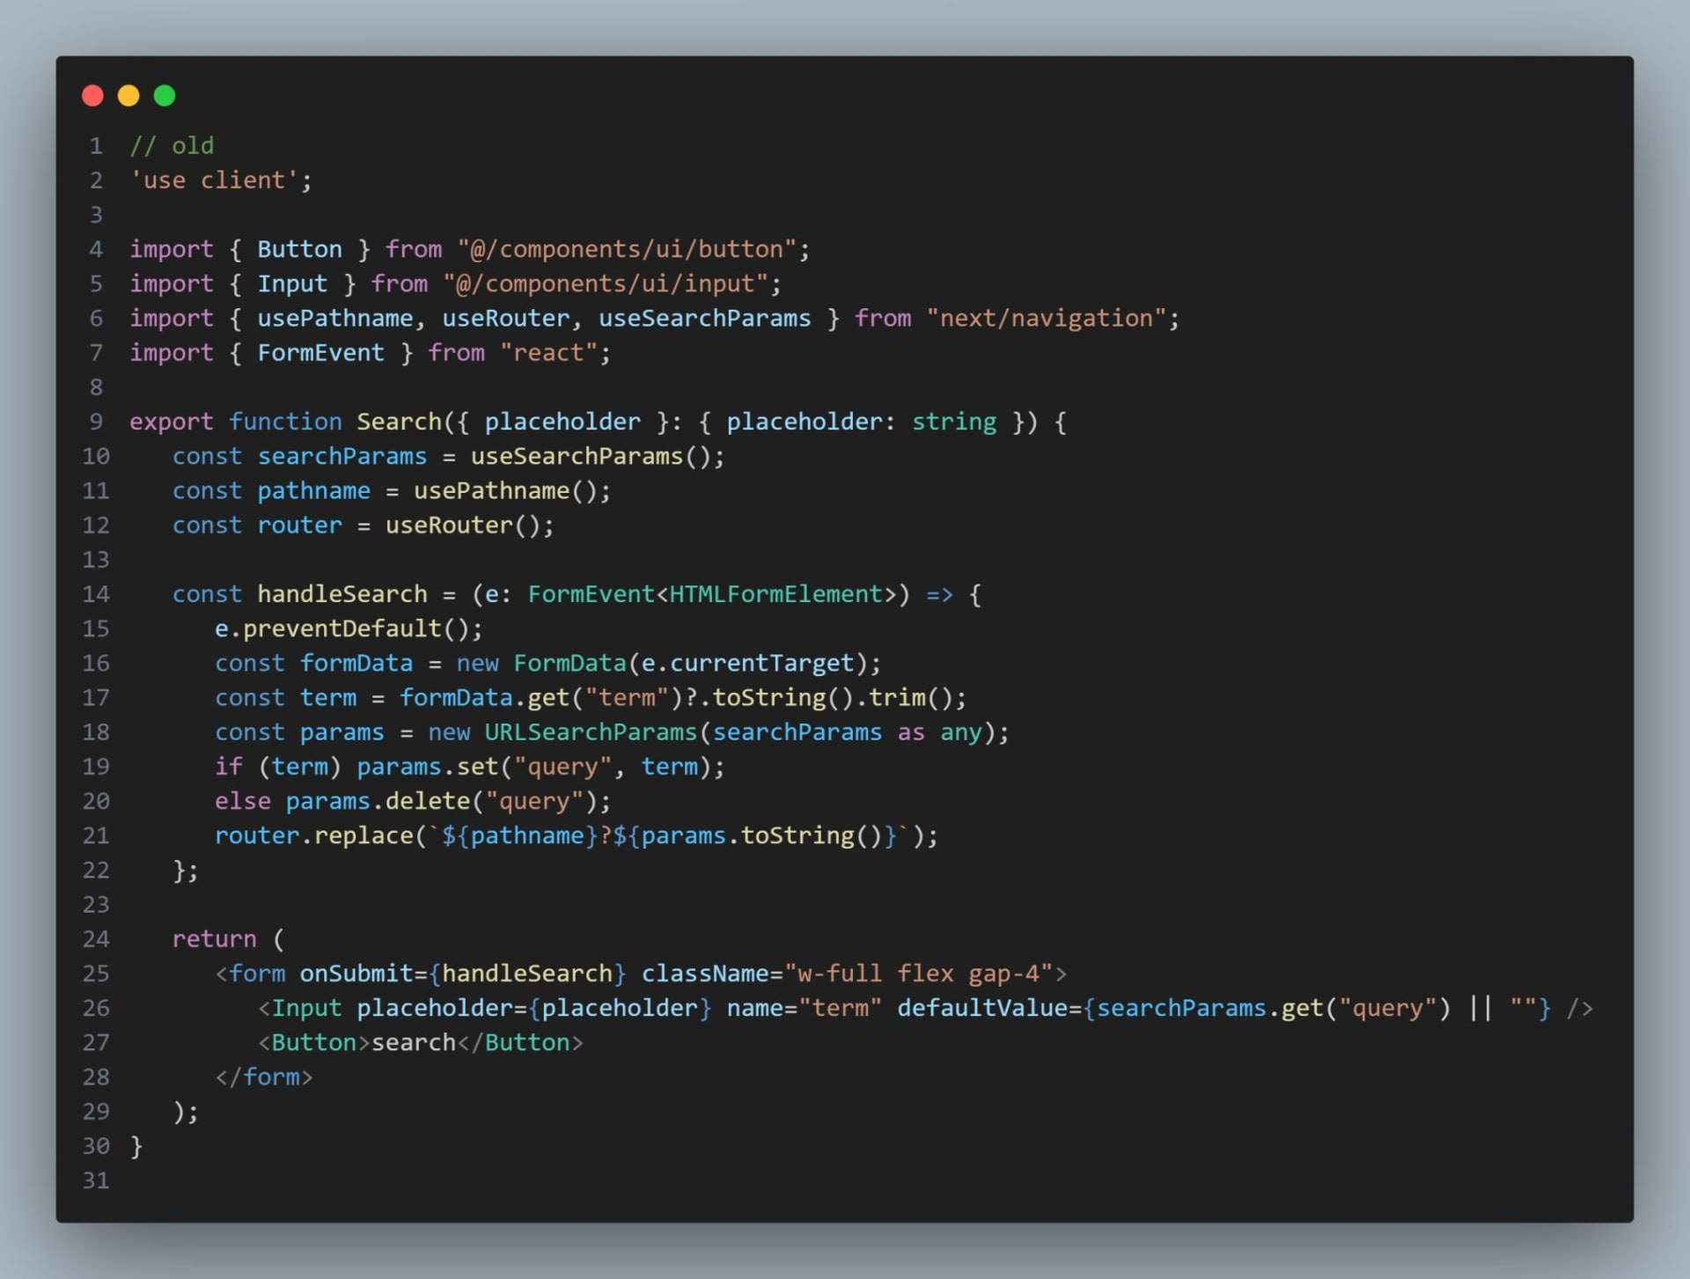Click 'defaultValue' attribute on line 26
The height and width of the screenshot is (1279, 1690).
tap(982, 1007)
